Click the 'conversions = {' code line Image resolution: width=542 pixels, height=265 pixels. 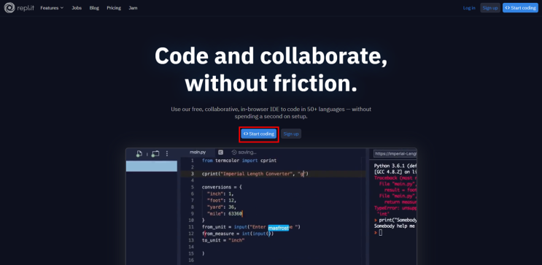pyautogui.click(x=222, y=187)
